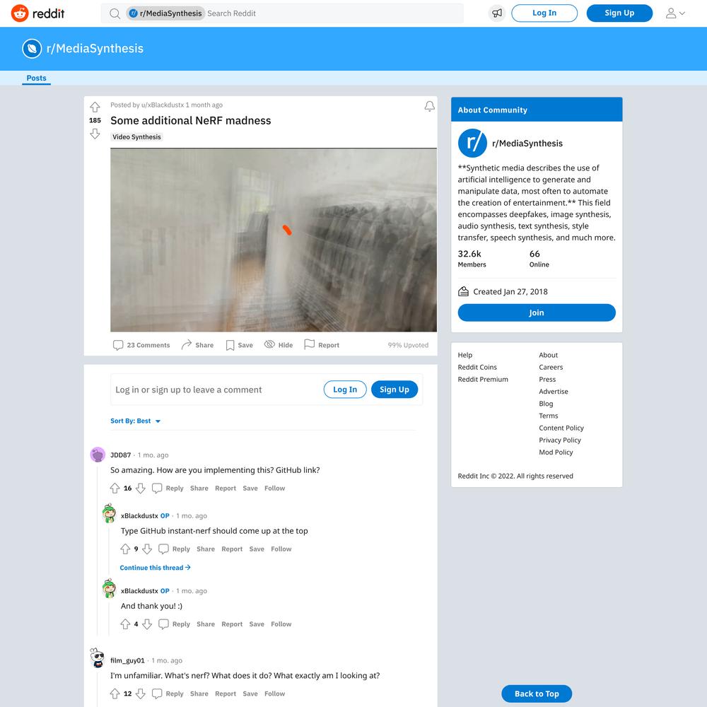
Task: Upvote JDD87's comment
Action: [x=115, y=488]
